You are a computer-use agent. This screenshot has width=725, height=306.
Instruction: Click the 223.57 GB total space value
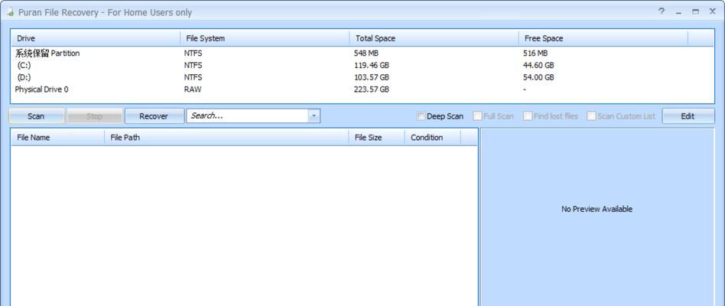click(371, 90)
